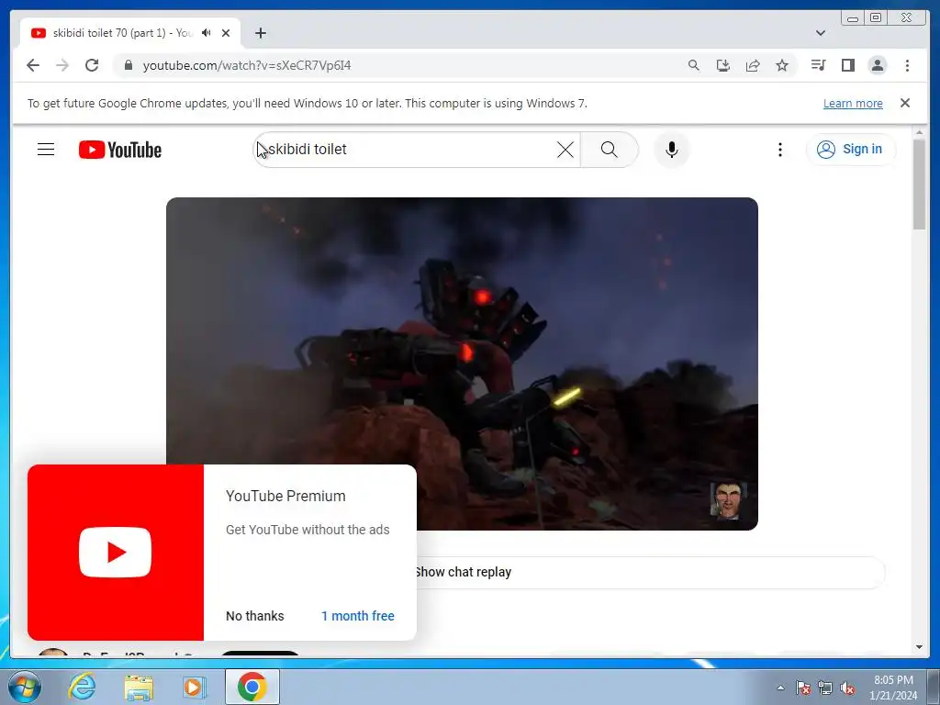Bookmark this page with the star icon
Image resolution: width=940 pixels, height=705 pixels.
tap(782, 65)
